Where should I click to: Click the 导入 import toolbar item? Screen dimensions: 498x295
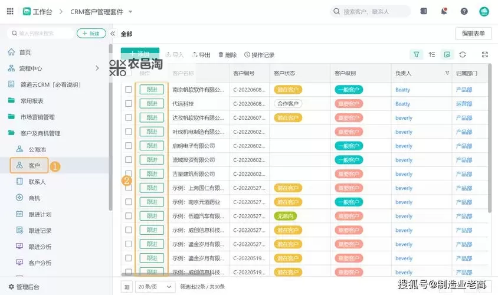pyautogui.click(x=175, y=55)
